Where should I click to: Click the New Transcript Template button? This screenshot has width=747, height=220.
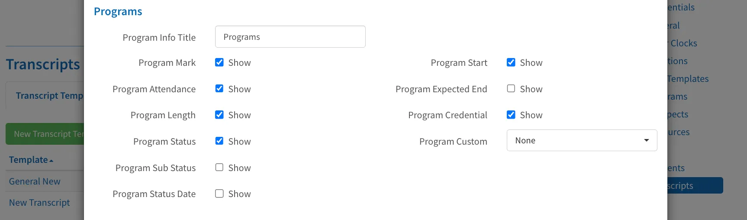[x=45, y=134]
